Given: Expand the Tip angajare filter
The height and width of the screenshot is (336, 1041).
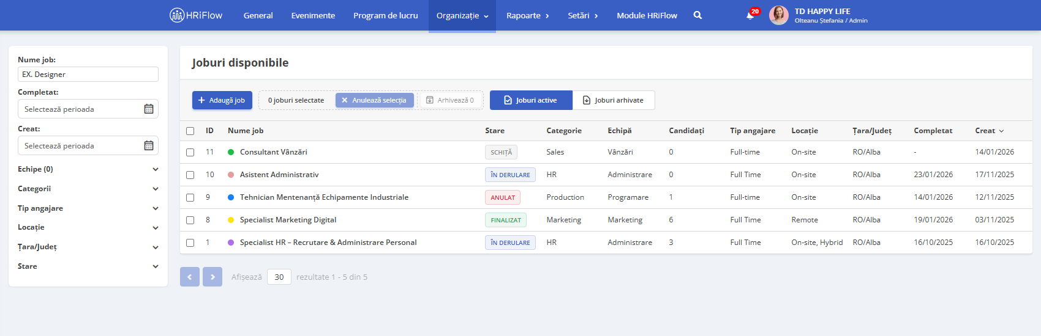Looking at the screenshot, I should tap(88, 208).
